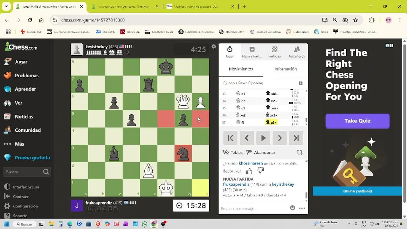
Task: Step forward one move
Action: tap(280, 138)
